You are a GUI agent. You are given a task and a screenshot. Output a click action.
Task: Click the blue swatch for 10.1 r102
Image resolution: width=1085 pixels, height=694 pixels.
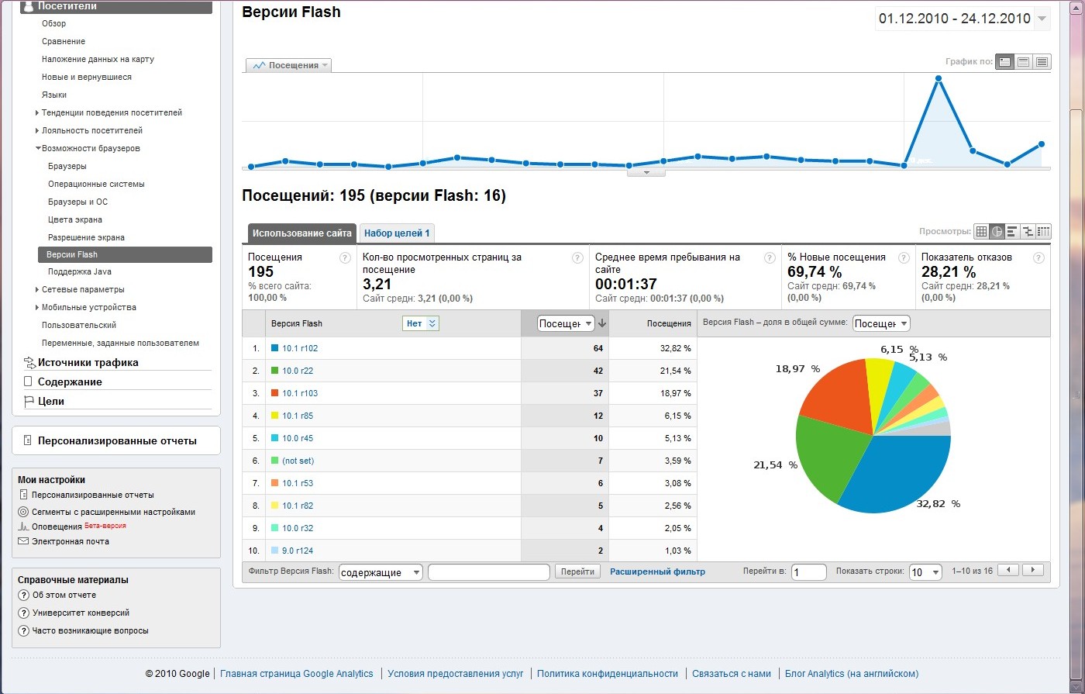pyautogui.click(x=274, y=348)
